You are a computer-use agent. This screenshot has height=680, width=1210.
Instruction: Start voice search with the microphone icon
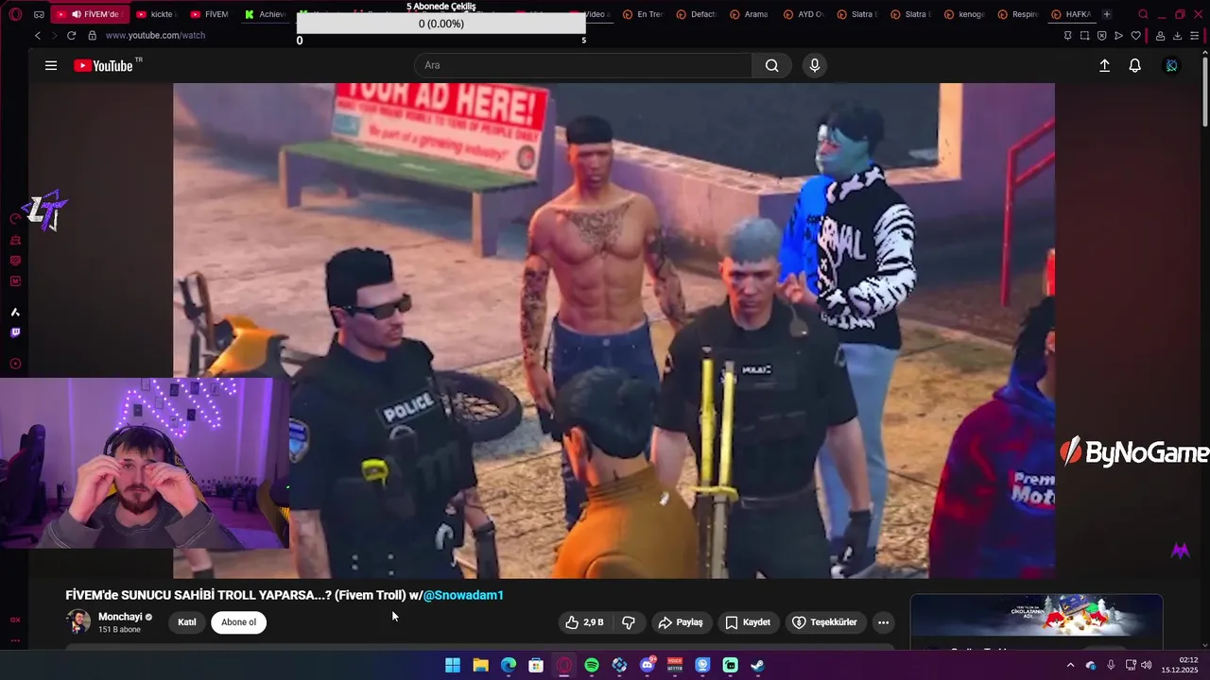[x=815, y=65]
